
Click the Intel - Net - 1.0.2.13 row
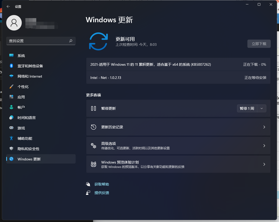pos(178,78)
